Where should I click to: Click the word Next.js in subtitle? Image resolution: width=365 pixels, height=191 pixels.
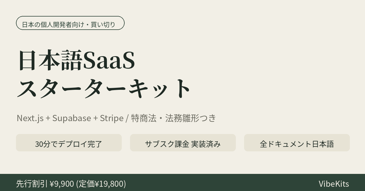pyautogui.click(x=30, y=118)
